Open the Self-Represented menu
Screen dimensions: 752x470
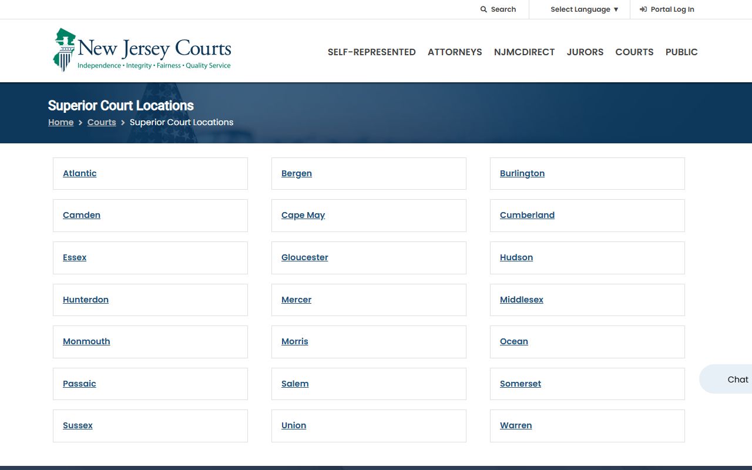click(372, 52)
